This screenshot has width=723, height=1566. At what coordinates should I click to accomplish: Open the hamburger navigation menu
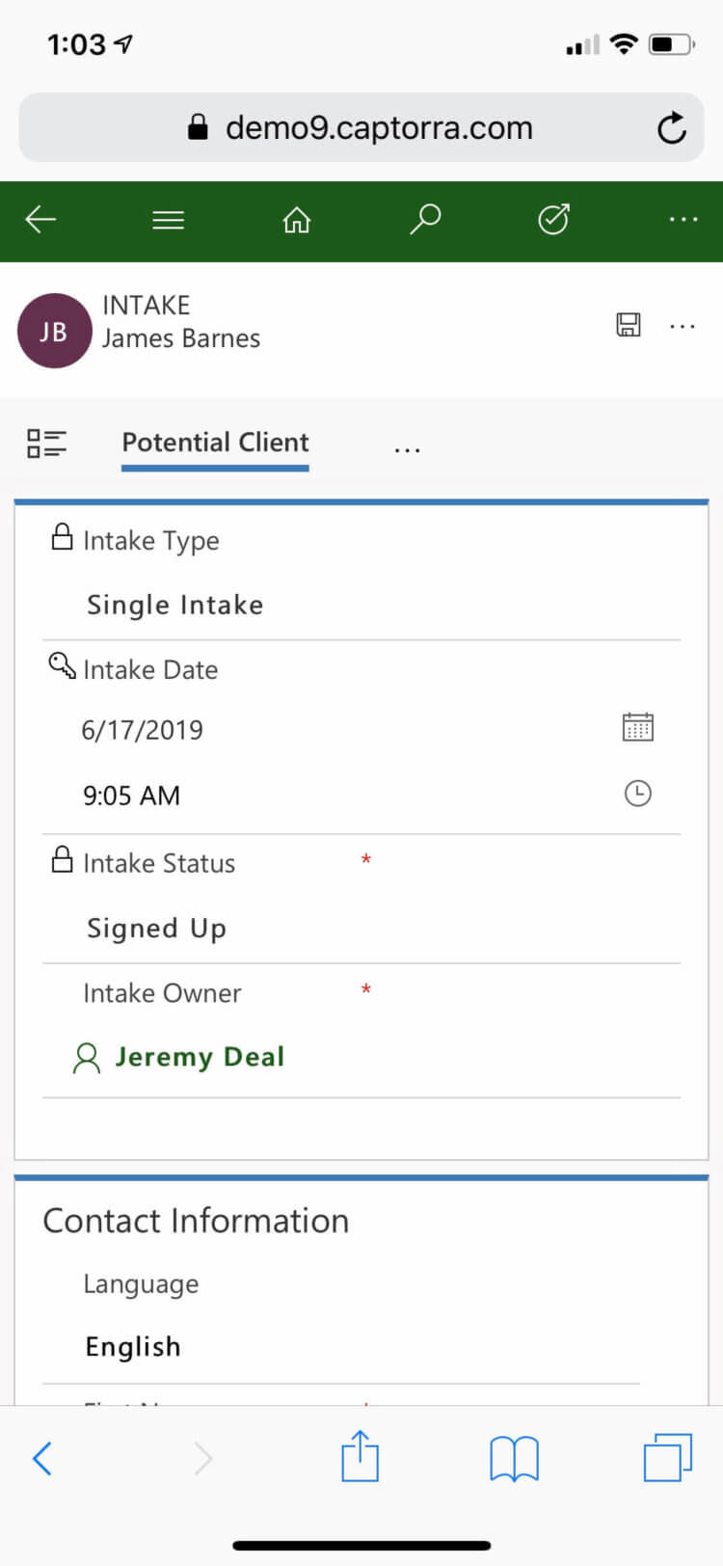tap(169, 221)
